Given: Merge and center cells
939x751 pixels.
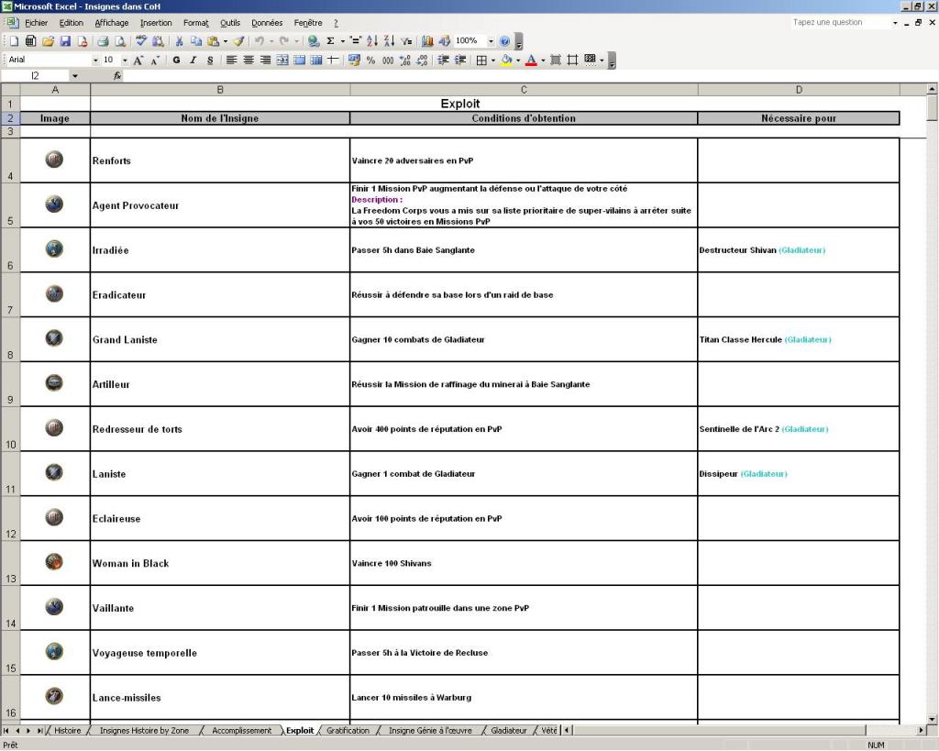Looking at the screenshot, I should [x=282, y=60].
